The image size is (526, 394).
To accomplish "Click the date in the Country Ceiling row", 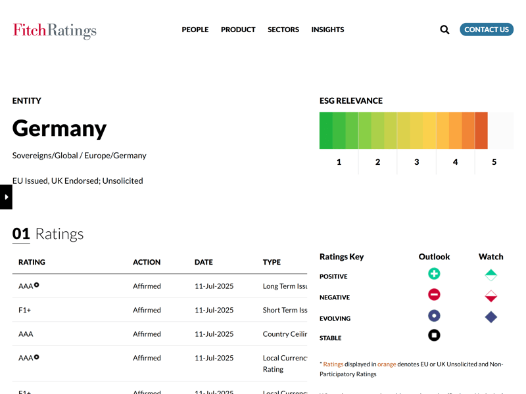I will (214, 334).
